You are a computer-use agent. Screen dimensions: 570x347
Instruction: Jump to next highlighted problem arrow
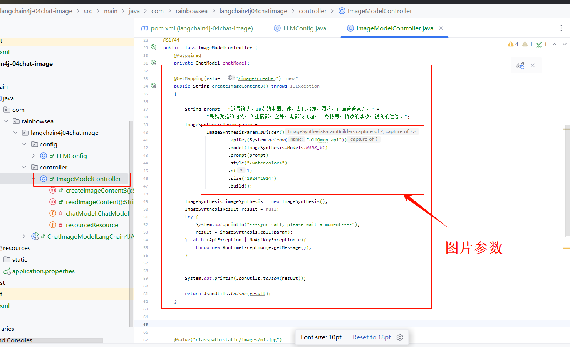click(x=565, y=45)
